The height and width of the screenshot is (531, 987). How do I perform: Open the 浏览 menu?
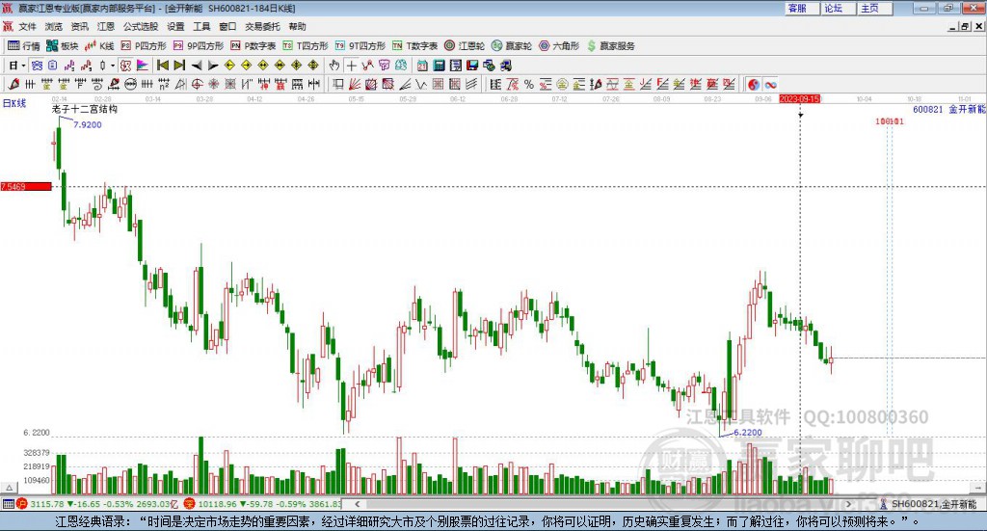click(54, 26)
